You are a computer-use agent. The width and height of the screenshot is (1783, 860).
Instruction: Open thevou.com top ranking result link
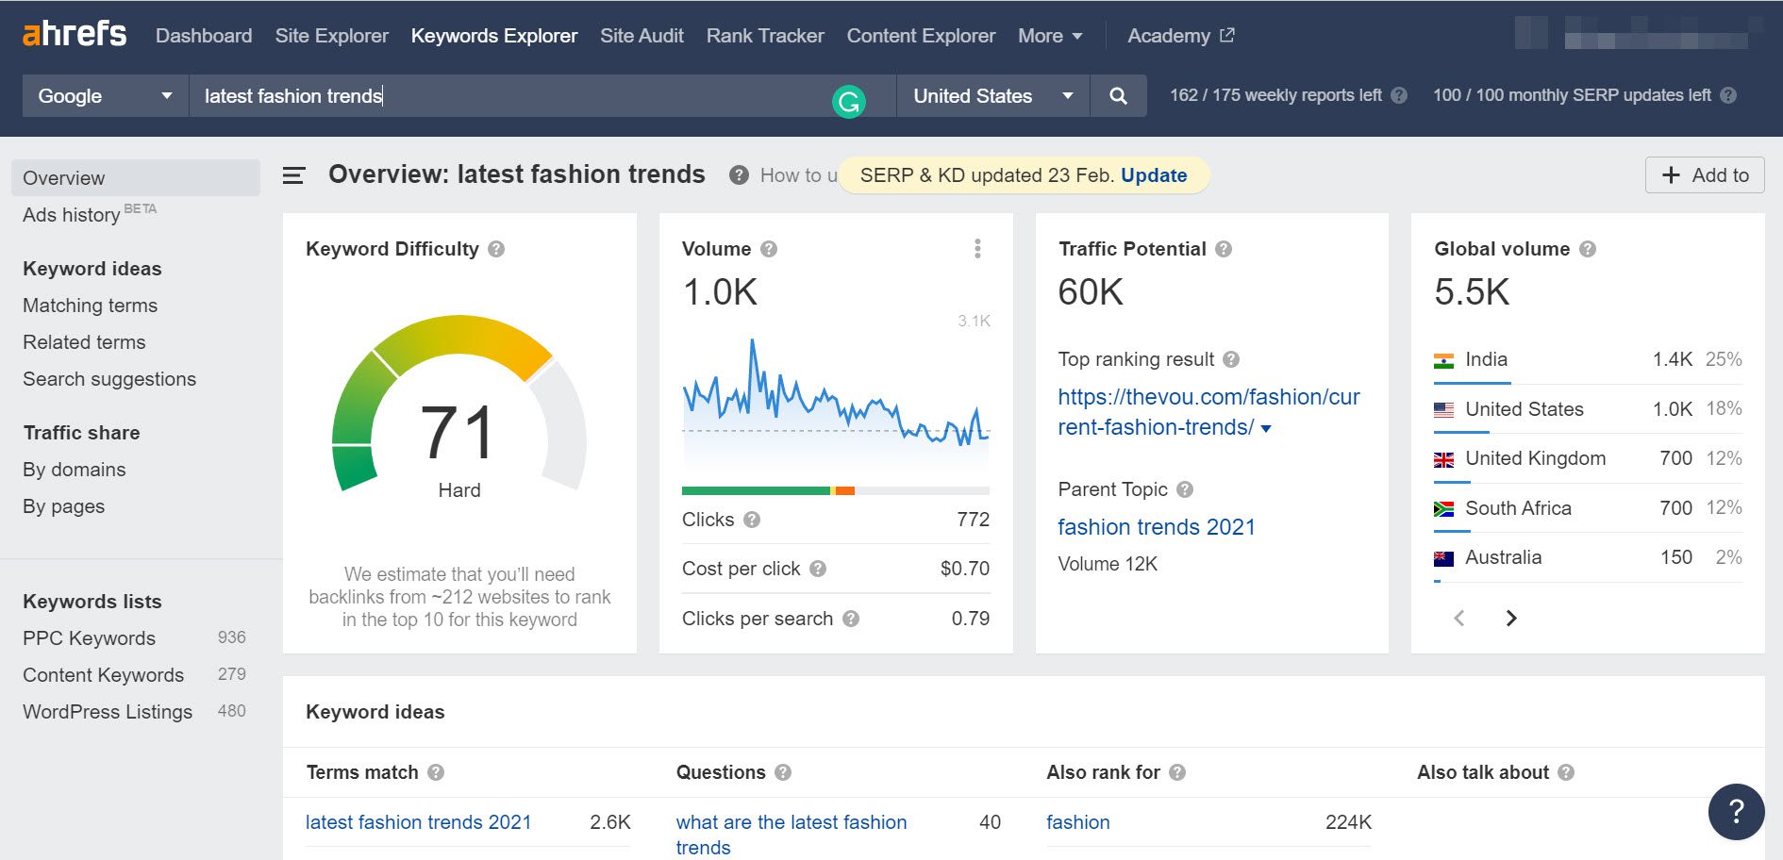click(x=1208, y=412)
